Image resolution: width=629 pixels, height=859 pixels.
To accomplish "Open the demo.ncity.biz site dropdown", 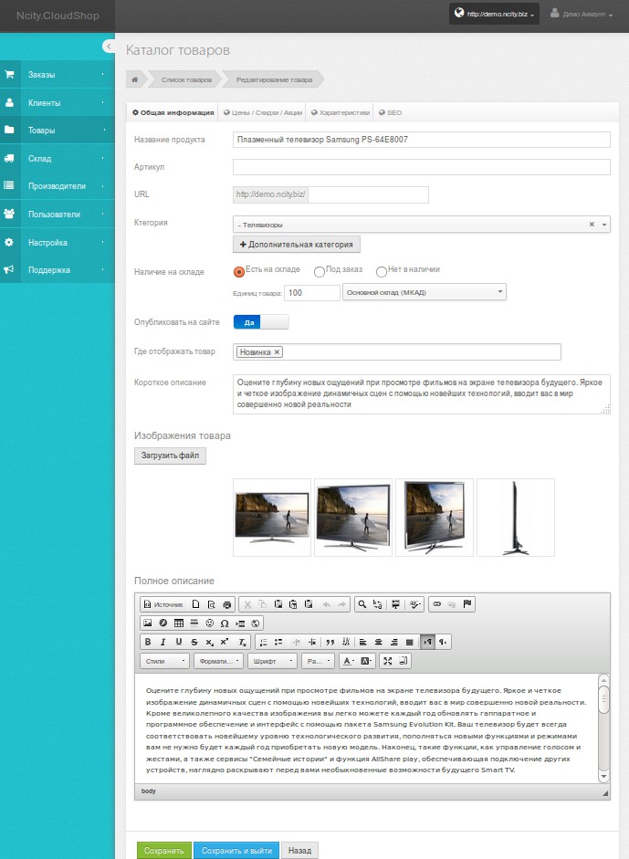I will click(x=494, y=14).
